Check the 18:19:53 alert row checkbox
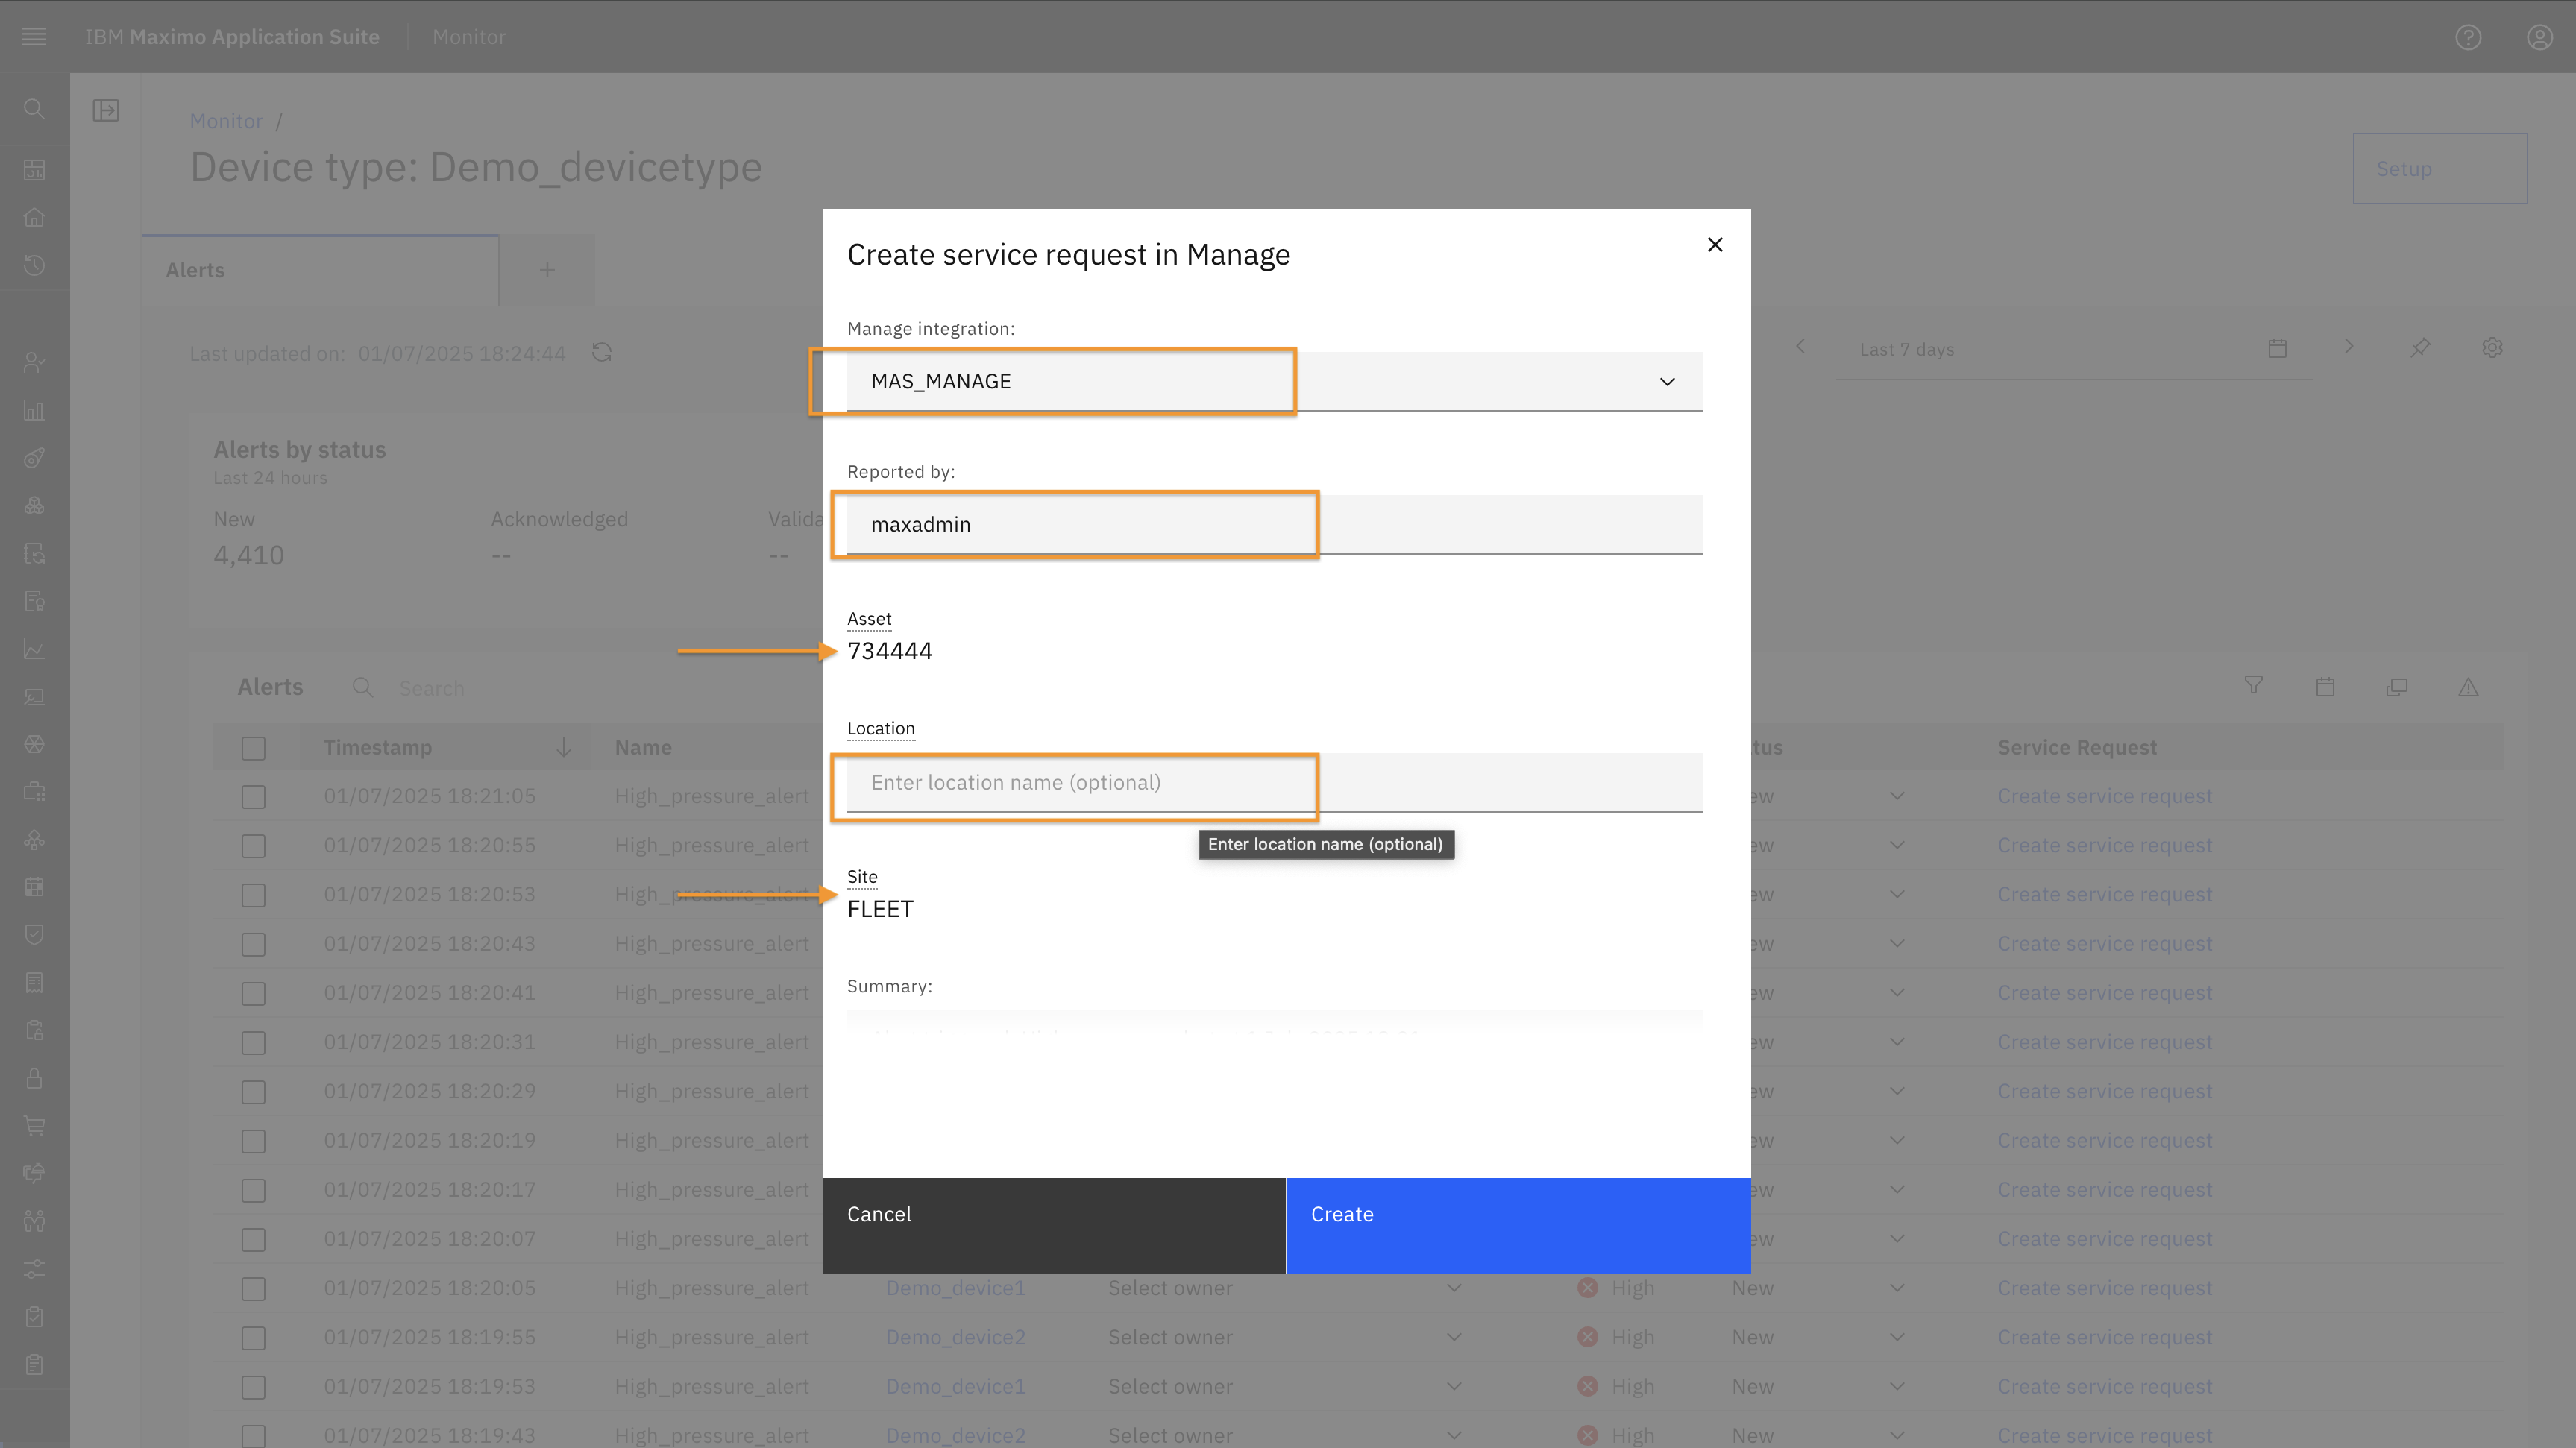 pyautogui.click(x=253, y=1387)
